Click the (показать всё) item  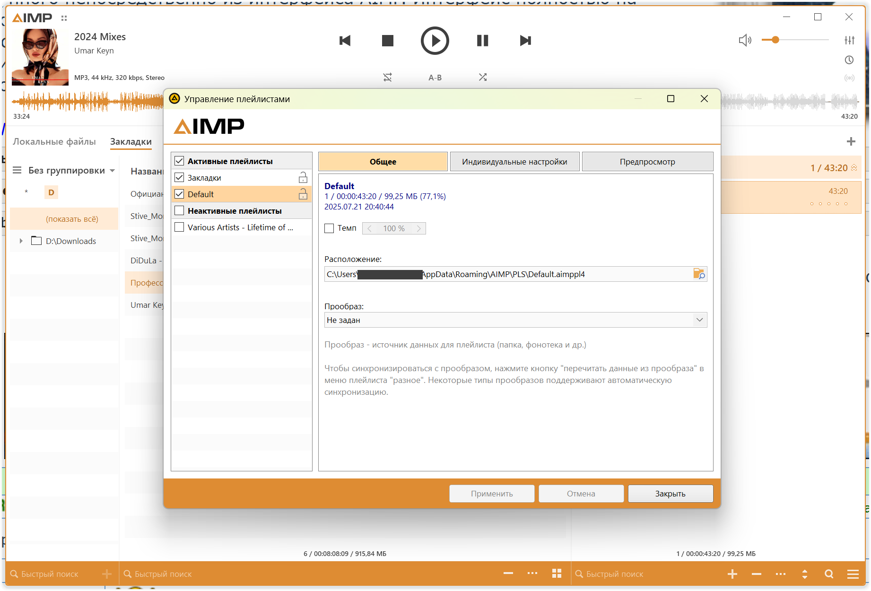64,219
